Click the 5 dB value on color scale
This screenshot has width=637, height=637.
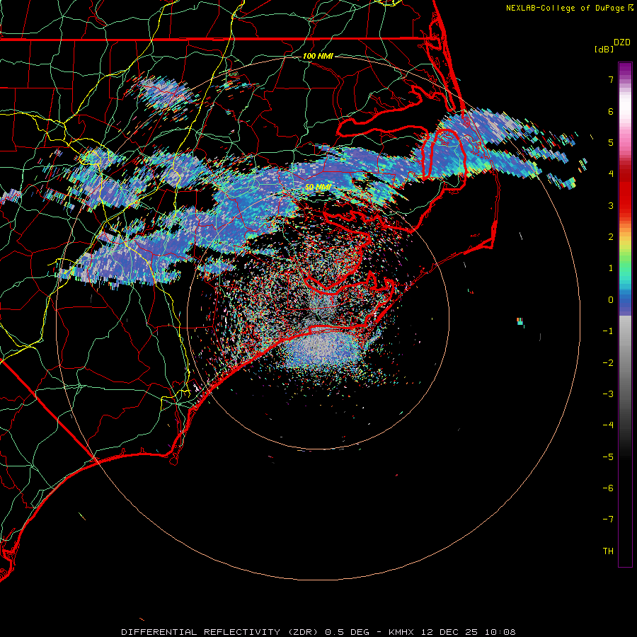[611, 142]
